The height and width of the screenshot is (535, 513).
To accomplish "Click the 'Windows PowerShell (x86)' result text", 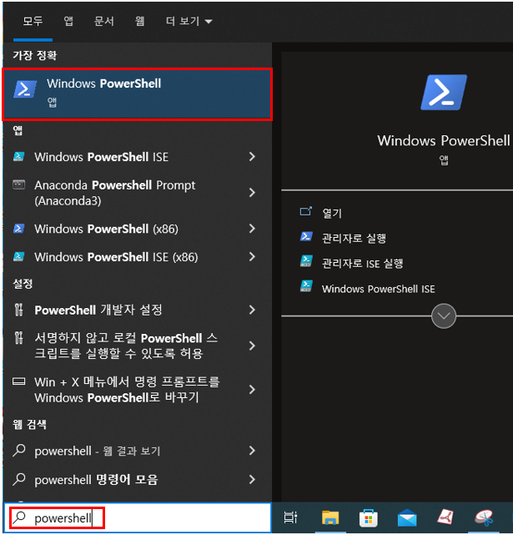I will (x=106, y=229).
